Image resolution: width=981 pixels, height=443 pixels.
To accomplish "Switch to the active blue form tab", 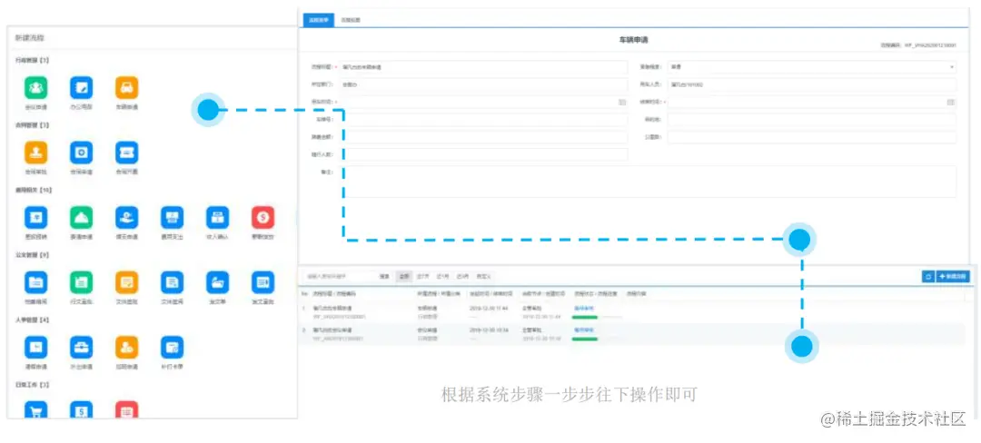I will click(x=319, y=20).
